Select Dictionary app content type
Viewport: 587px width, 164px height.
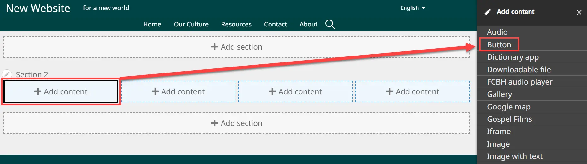tap(513, 57)
